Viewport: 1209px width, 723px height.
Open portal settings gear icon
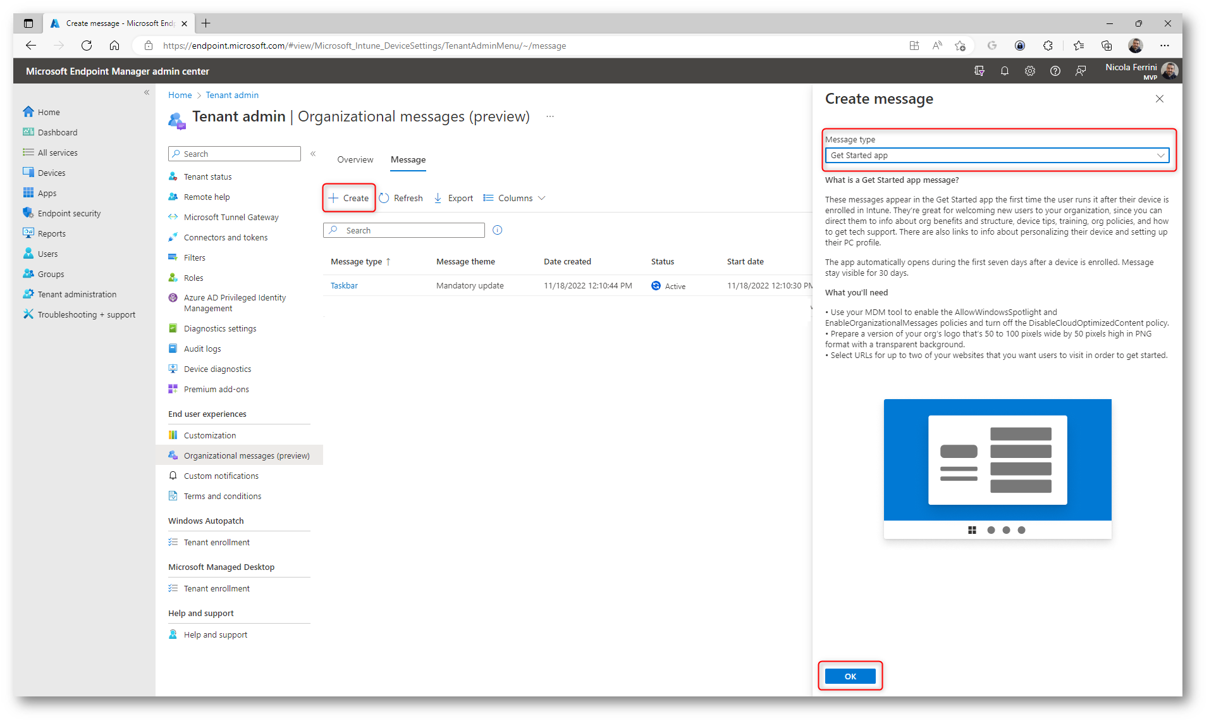click(1029, 71)
